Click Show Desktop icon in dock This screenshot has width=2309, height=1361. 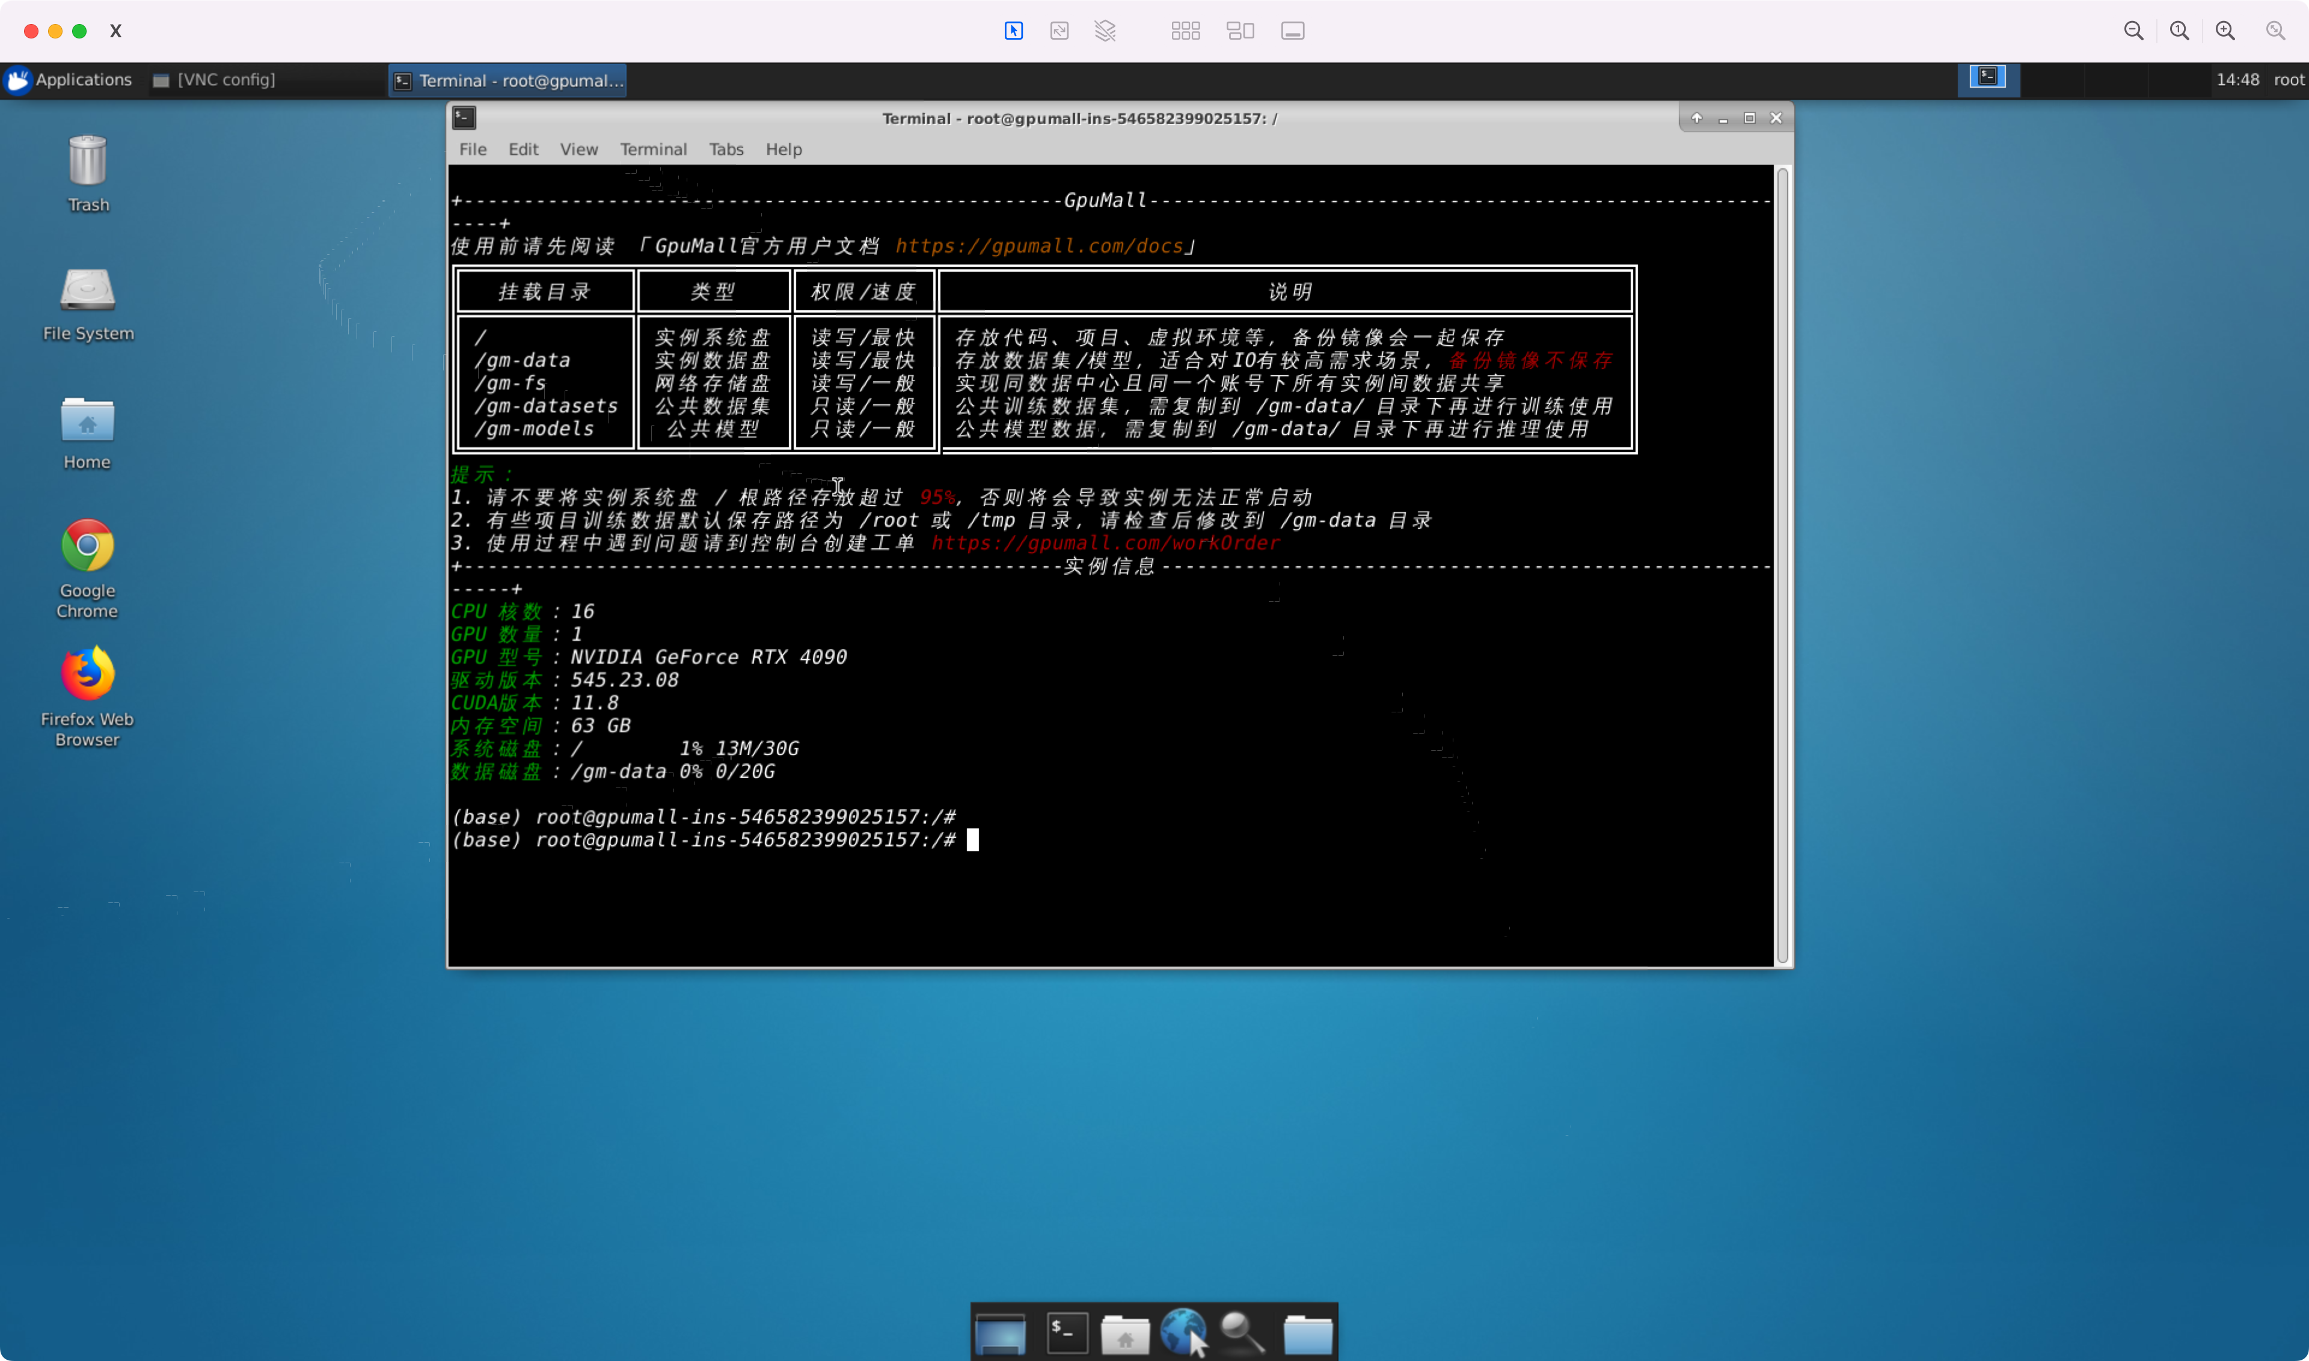[1000, 1333]
